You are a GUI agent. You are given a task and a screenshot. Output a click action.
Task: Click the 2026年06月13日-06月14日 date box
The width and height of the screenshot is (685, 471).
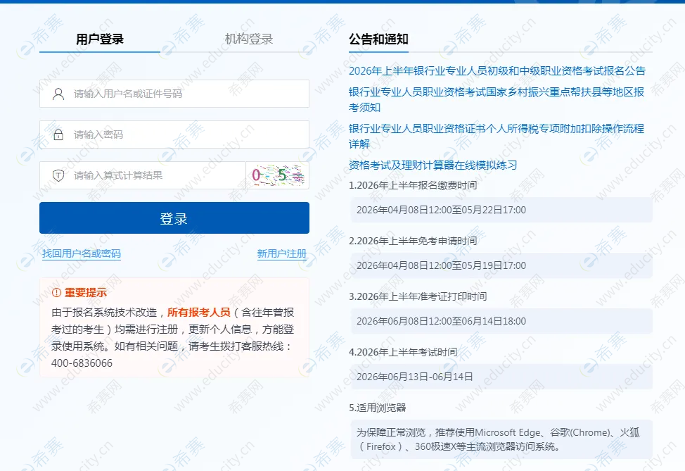pos(501,377)
